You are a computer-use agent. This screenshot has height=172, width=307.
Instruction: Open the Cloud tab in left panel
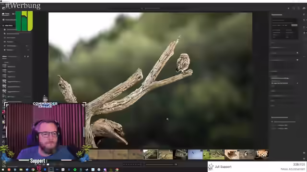[x=6, y=14]
